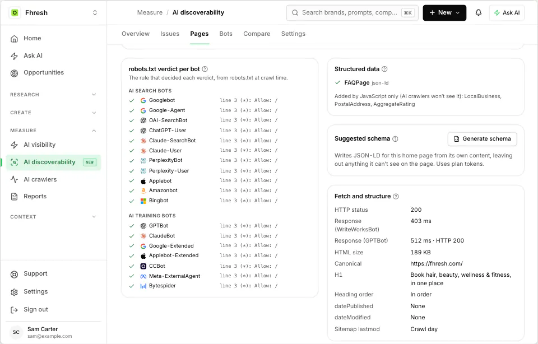Switch to the Bots tab

226,34
